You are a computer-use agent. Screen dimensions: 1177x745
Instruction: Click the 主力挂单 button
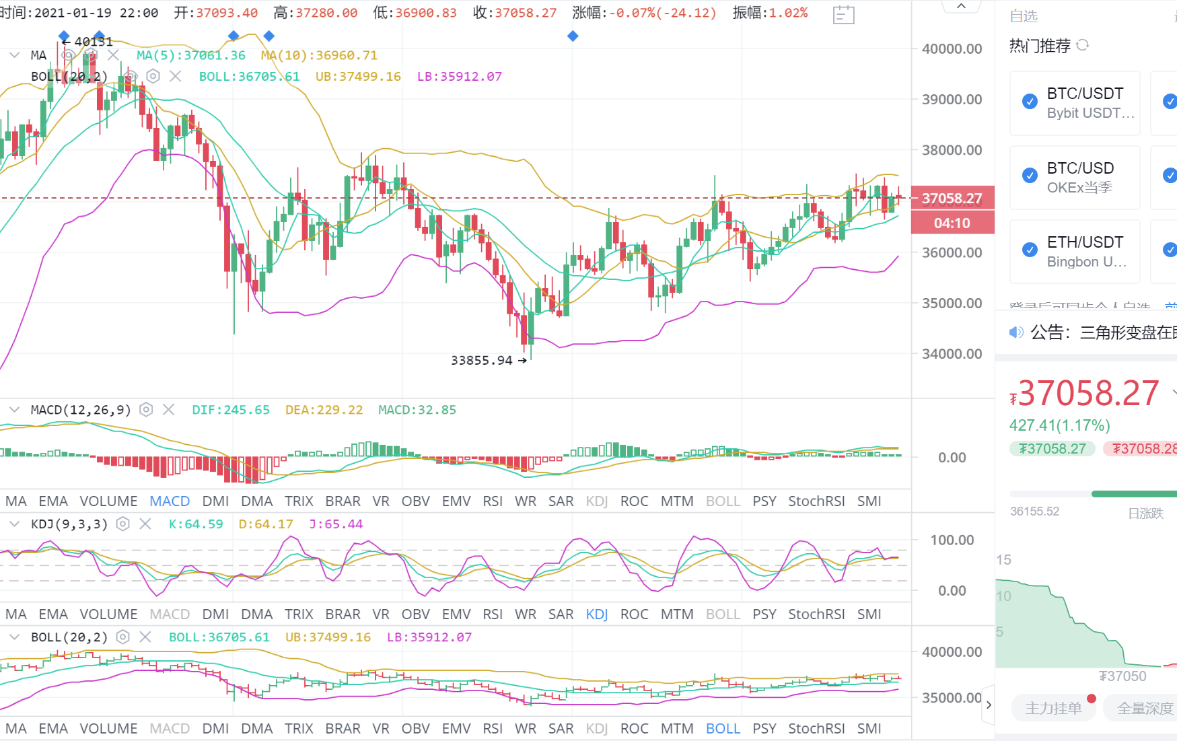1053,708
